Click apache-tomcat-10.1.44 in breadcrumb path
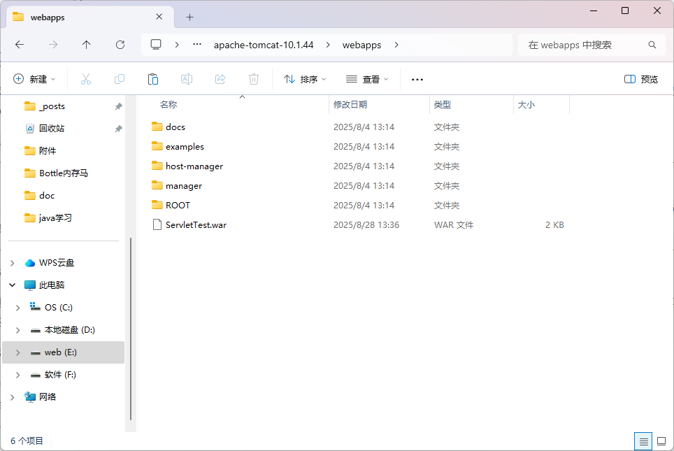This screenshot has width=674, height=451. coord(264,45)
